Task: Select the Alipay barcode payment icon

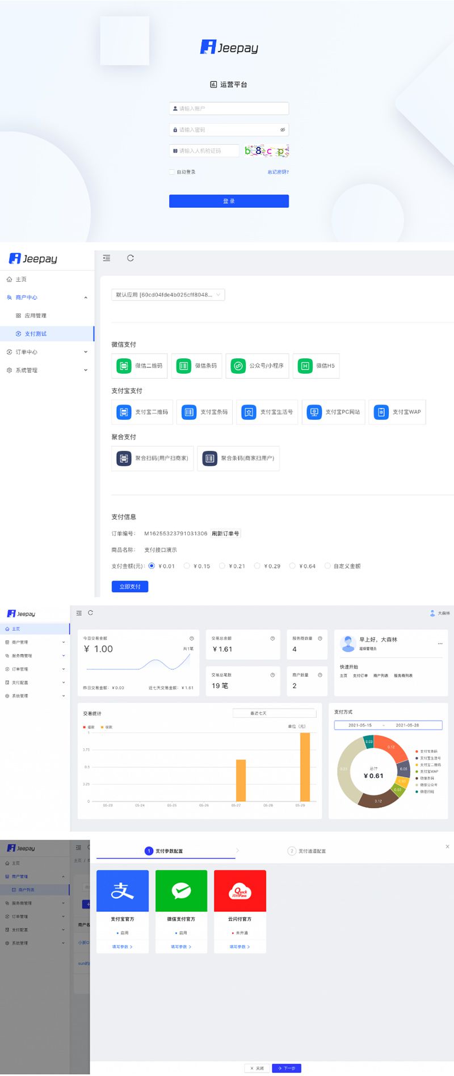Action: tap(189, 412)
